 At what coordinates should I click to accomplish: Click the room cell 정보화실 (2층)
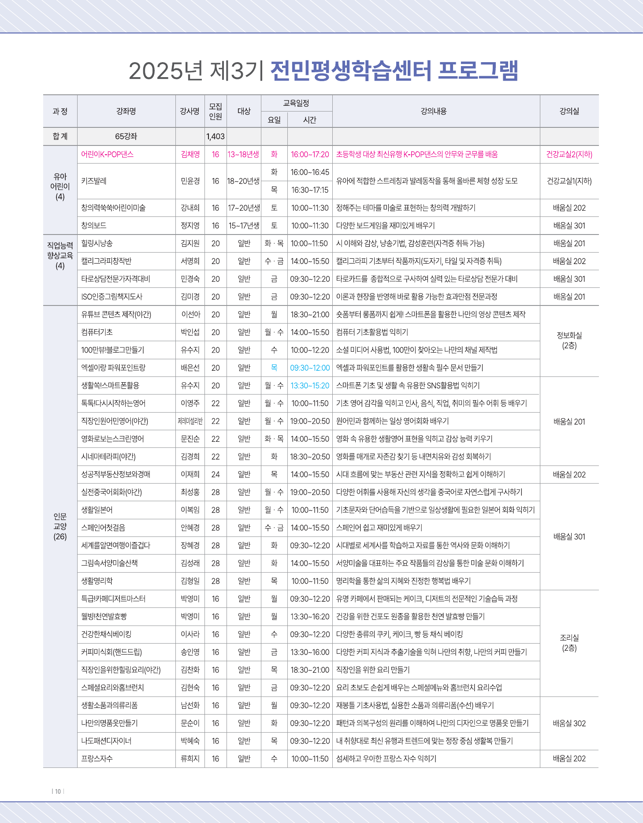[569, 341]
